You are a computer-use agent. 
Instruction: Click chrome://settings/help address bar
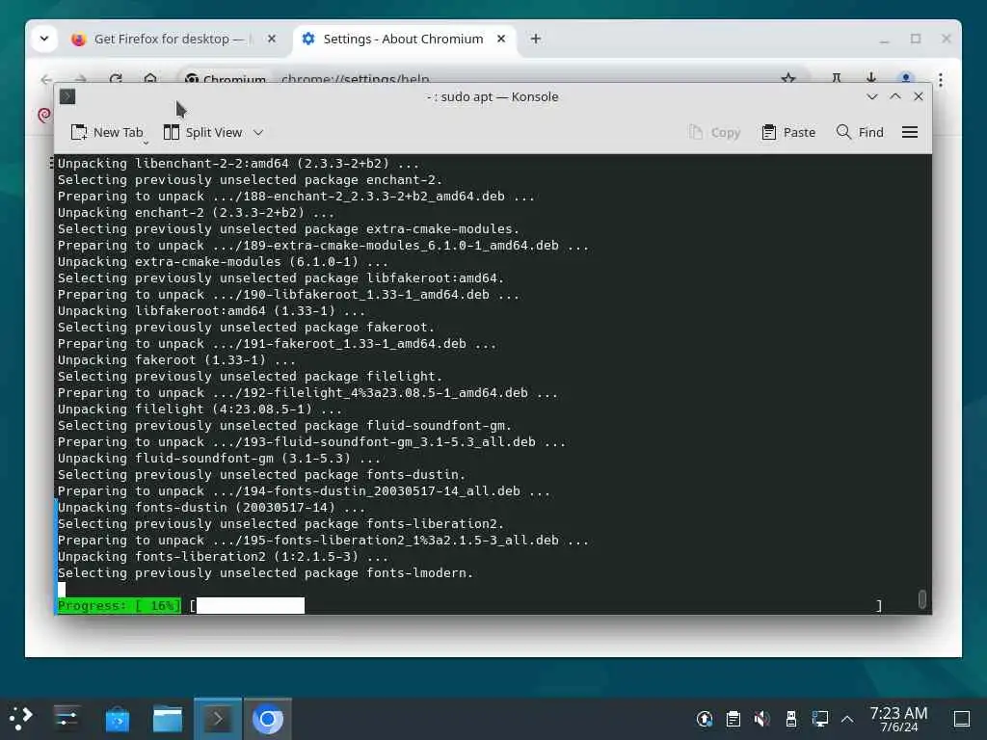[355, 79]
